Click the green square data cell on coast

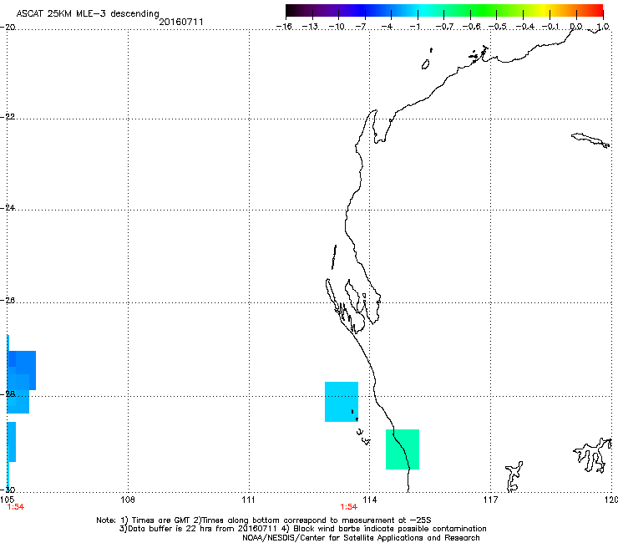pos(403,449)
